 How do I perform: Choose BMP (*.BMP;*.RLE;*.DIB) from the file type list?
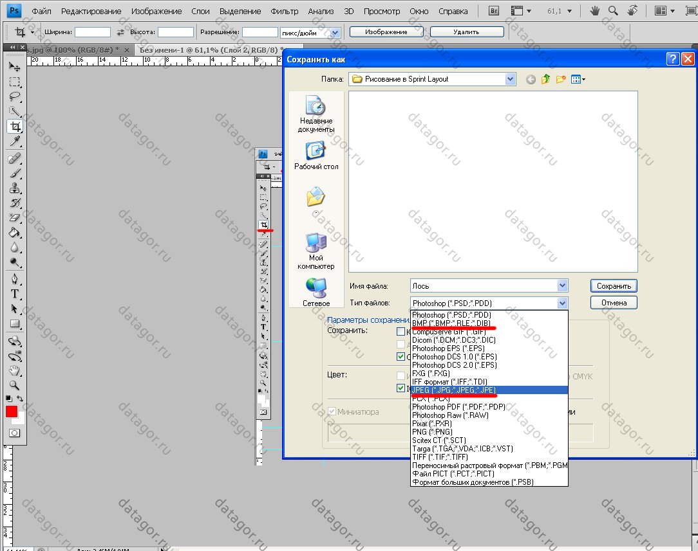click(489, 323)
